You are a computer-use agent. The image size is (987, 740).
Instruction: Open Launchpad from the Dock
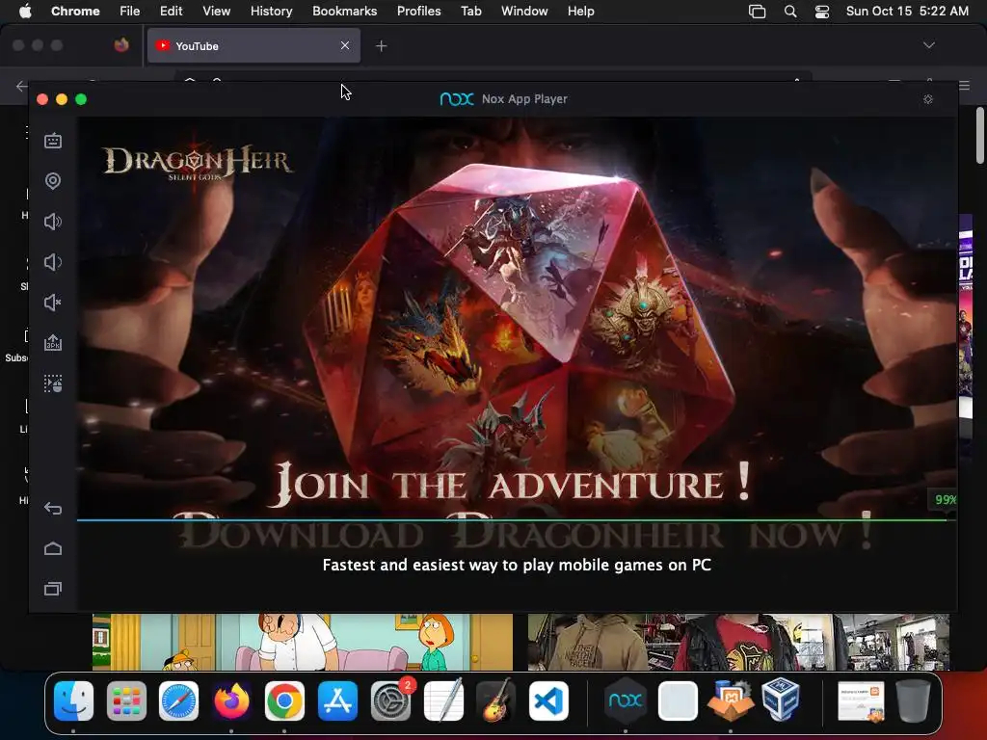(x=126, y=700)
